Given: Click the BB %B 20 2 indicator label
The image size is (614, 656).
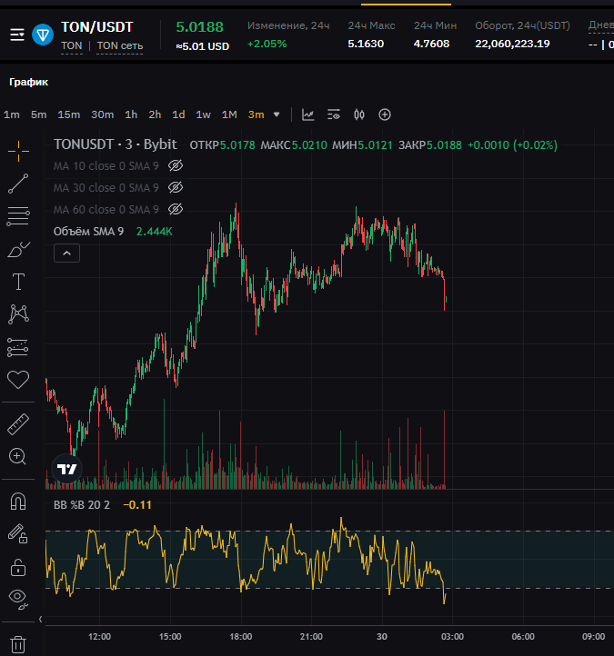Looking at the screenshot, I should 82,505.
